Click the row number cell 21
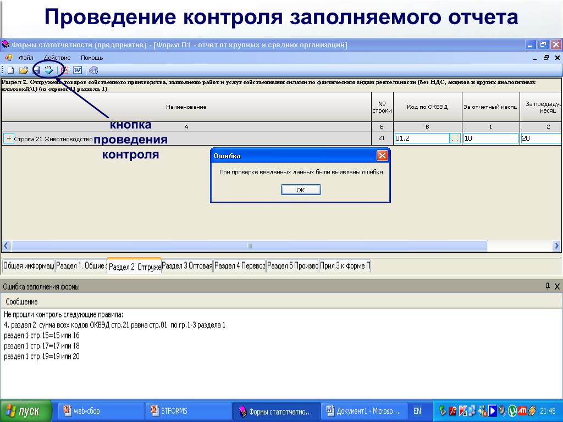Image resolution: width=563 pixels, height=422 pixels. coord(382,138)
